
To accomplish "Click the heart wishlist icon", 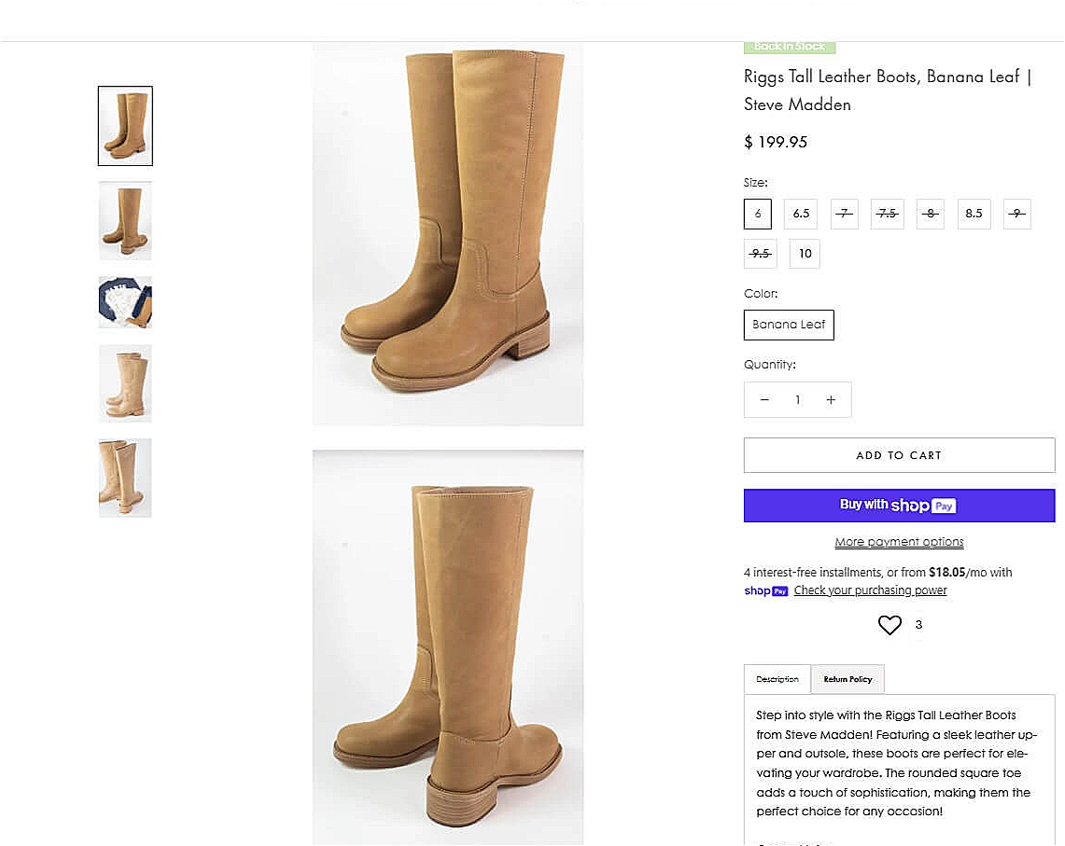I will [890, 625].
